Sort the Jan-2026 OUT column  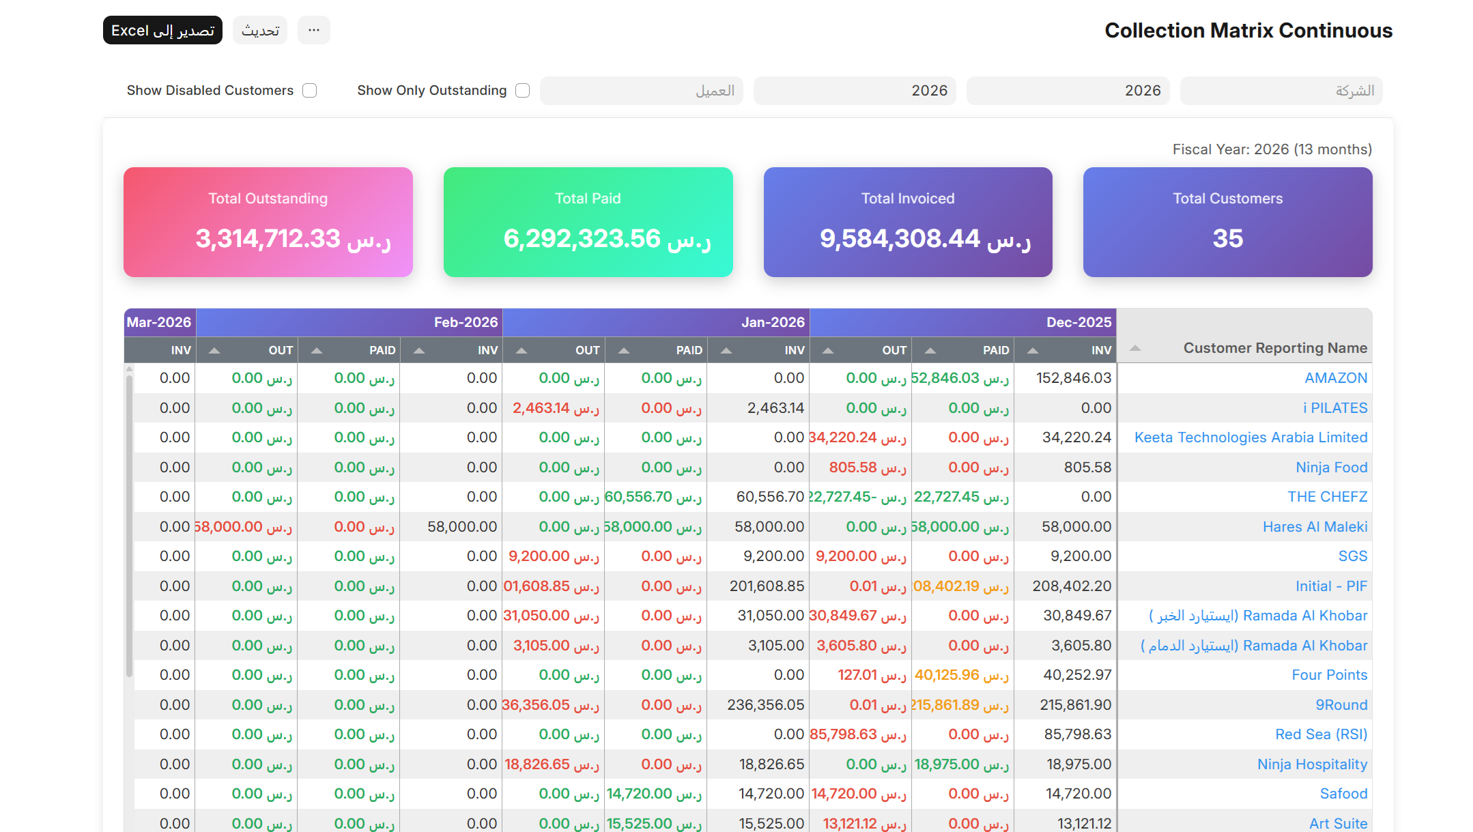click(x=521, y=349)
